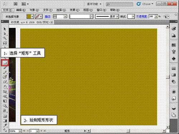The height and width of the screenshot is (134, 179).
Task: Close the document tab with x button
Action: click(52, 22)
